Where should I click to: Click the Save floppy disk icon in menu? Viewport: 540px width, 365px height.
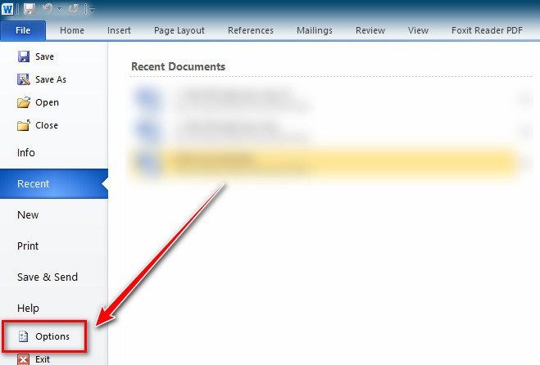coord(24,56)
